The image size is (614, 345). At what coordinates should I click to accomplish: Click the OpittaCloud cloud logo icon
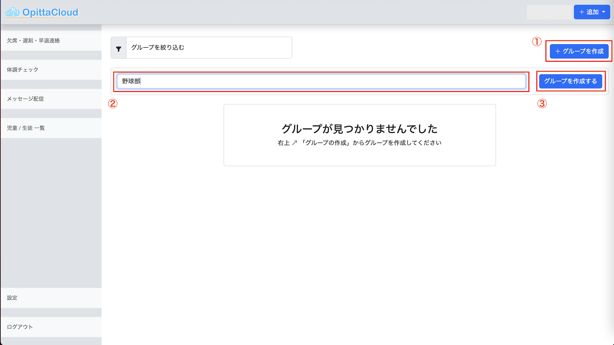pos(13,12)
